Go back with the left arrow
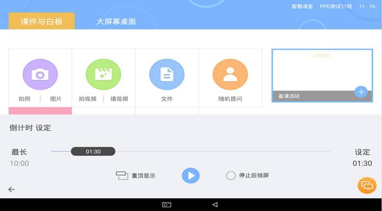Image resolution: width=382 pixels, height=211 pixels. click(x=12, y=190)
